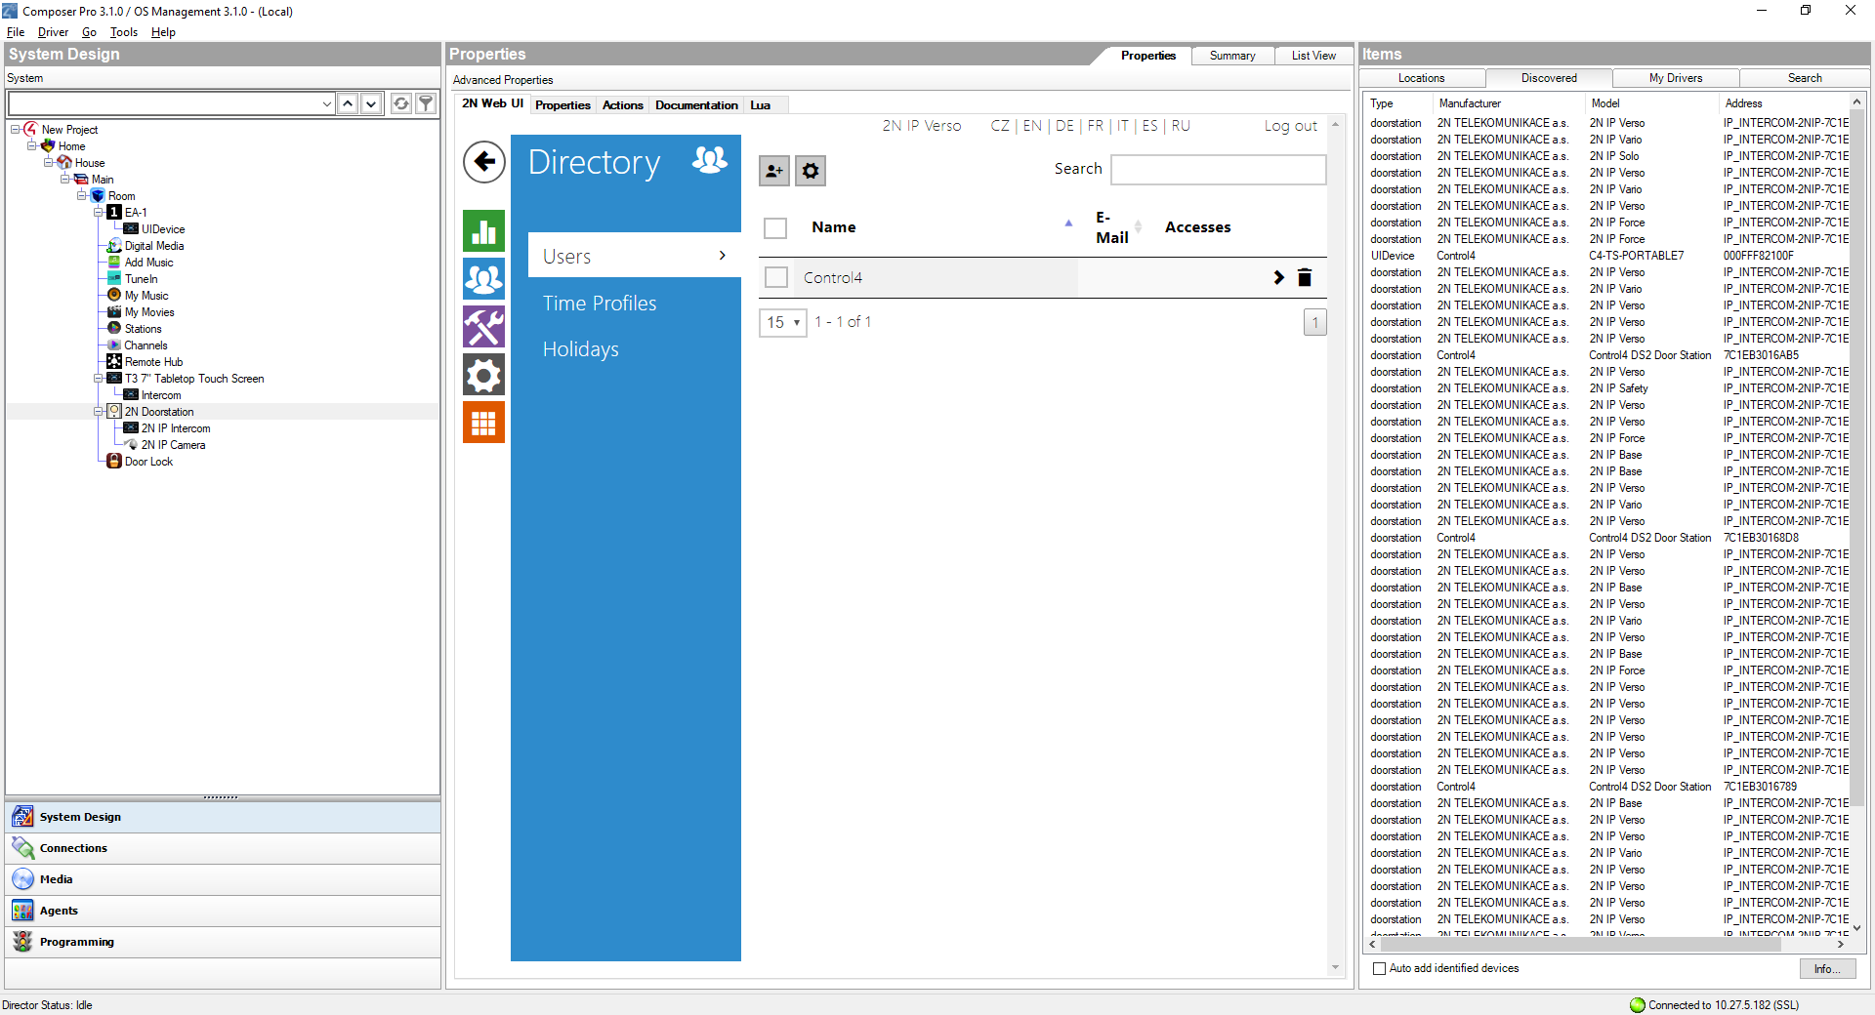Click the back arrow circle icon

click(484, 162)
